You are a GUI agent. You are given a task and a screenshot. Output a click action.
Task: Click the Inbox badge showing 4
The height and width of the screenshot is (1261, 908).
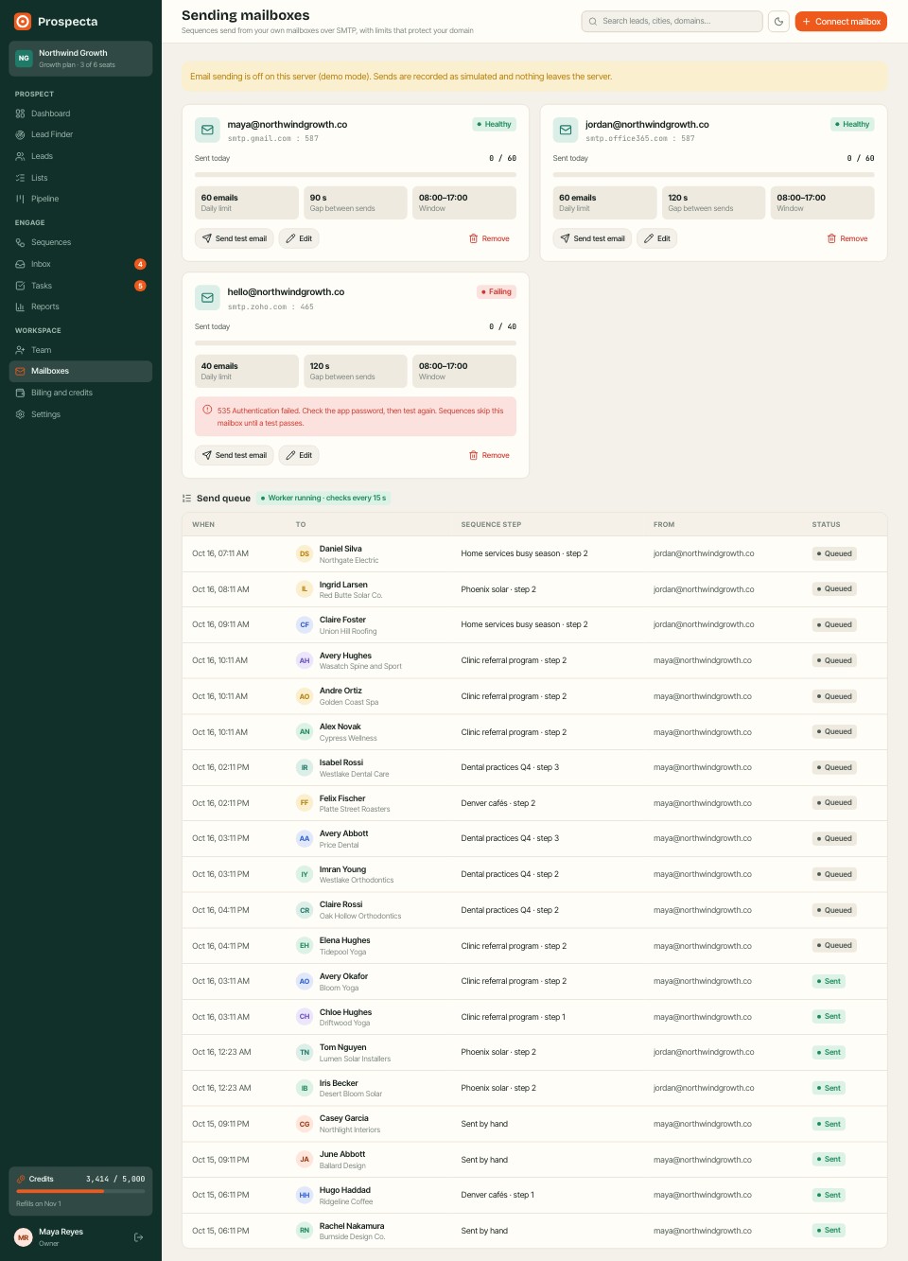[x=140, y=264]
